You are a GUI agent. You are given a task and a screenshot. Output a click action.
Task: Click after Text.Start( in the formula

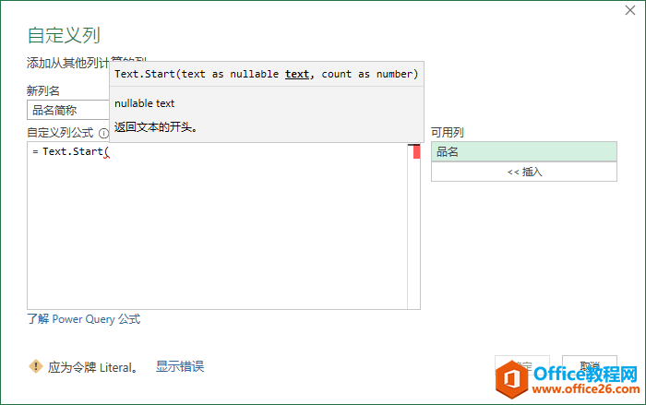pos(110,151)
